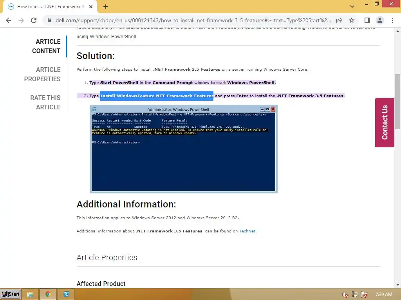Click the Article Properties section heading
This screenshot has height=300, width=401.
pyautogui.click(x=107, y=257)
